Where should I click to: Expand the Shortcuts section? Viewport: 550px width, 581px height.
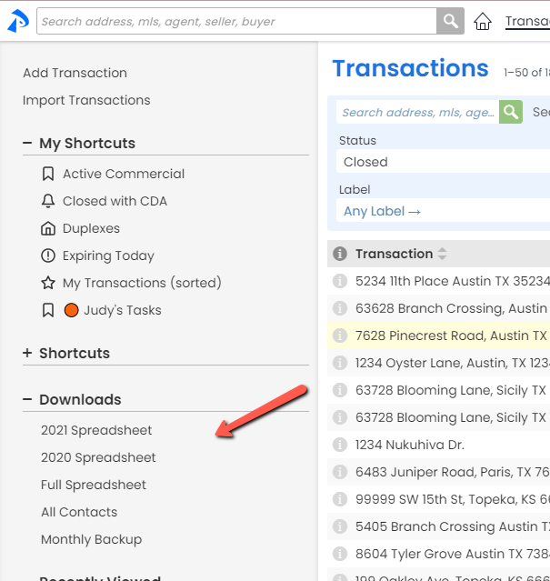pyautogui.click(x=27, y=353)
